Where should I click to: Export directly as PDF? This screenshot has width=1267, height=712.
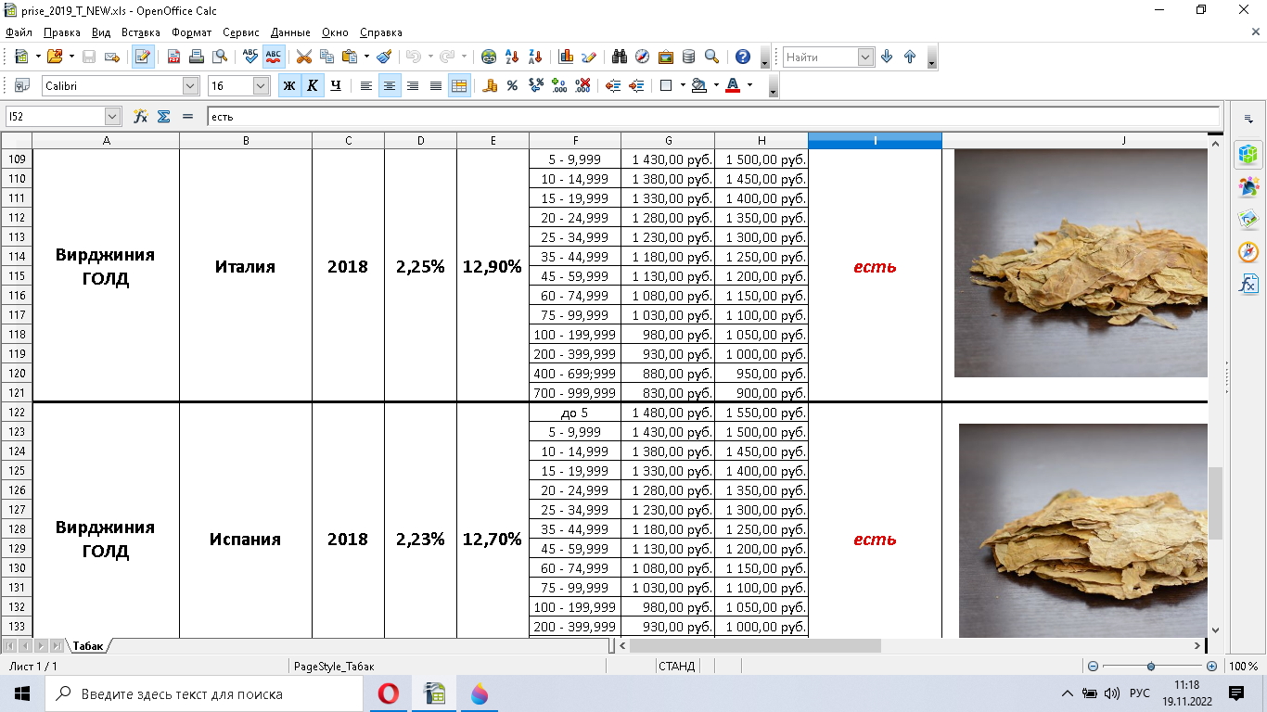tap(173, 57)
